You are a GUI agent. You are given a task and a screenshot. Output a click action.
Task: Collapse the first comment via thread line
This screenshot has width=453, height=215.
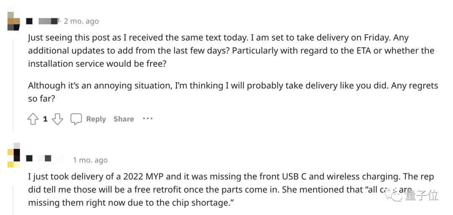[13, 84]
